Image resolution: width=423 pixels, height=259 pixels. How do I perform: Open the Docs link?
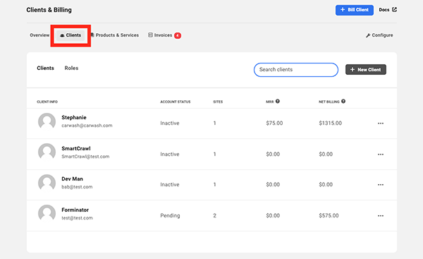click(x=388, y=10)
